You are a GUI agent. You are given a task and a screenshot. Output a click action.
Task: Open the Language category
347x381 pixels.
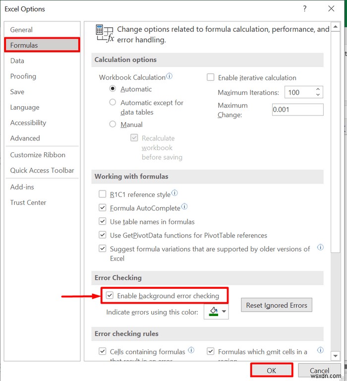pos(42,107)
